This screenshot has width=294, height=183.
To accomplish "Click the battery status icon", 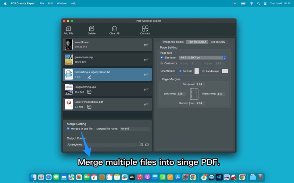I will (243, 3).
